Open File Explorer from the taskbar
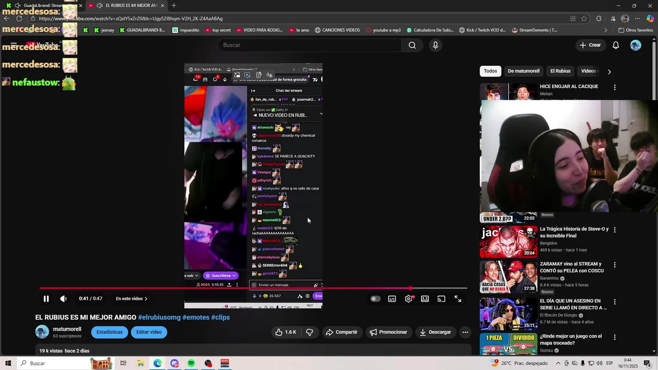 (140, 363)
